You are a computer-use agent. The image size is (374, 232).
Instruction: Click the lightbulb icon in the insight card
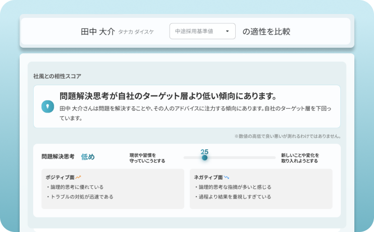48,107
